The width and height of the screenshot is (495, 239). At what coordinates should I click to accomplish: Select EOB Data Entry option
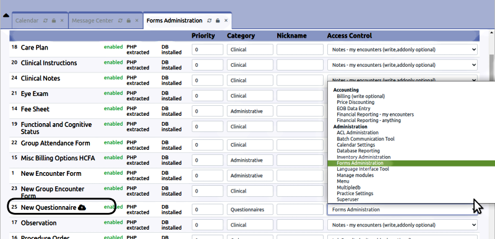353,108
